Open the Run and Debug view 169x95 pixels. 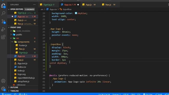pyautogui.click(x=3, y=29)
